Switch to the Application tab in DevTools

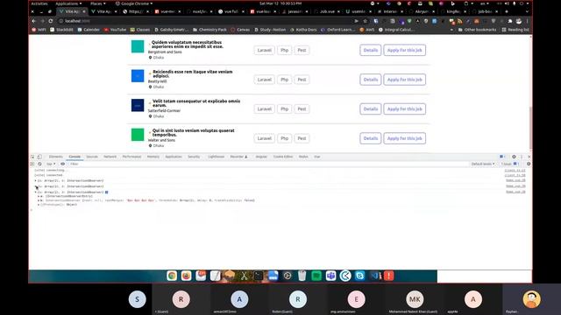coord(174,157)
